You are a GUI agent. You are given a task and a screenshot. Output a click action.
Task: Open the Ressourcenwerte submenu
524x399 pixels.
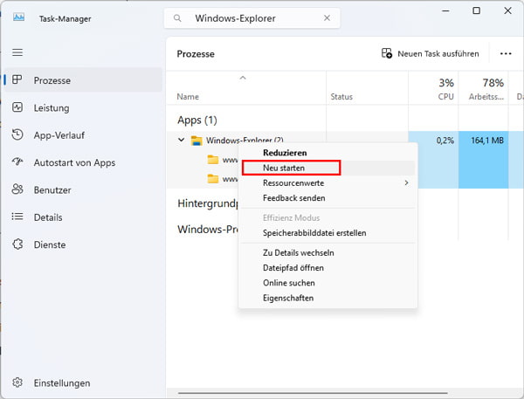tap(327, 182)
